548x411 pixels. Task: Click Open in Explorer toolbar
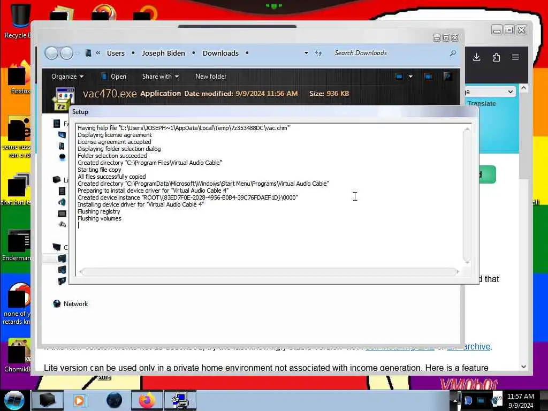click(x=113, y=77)
